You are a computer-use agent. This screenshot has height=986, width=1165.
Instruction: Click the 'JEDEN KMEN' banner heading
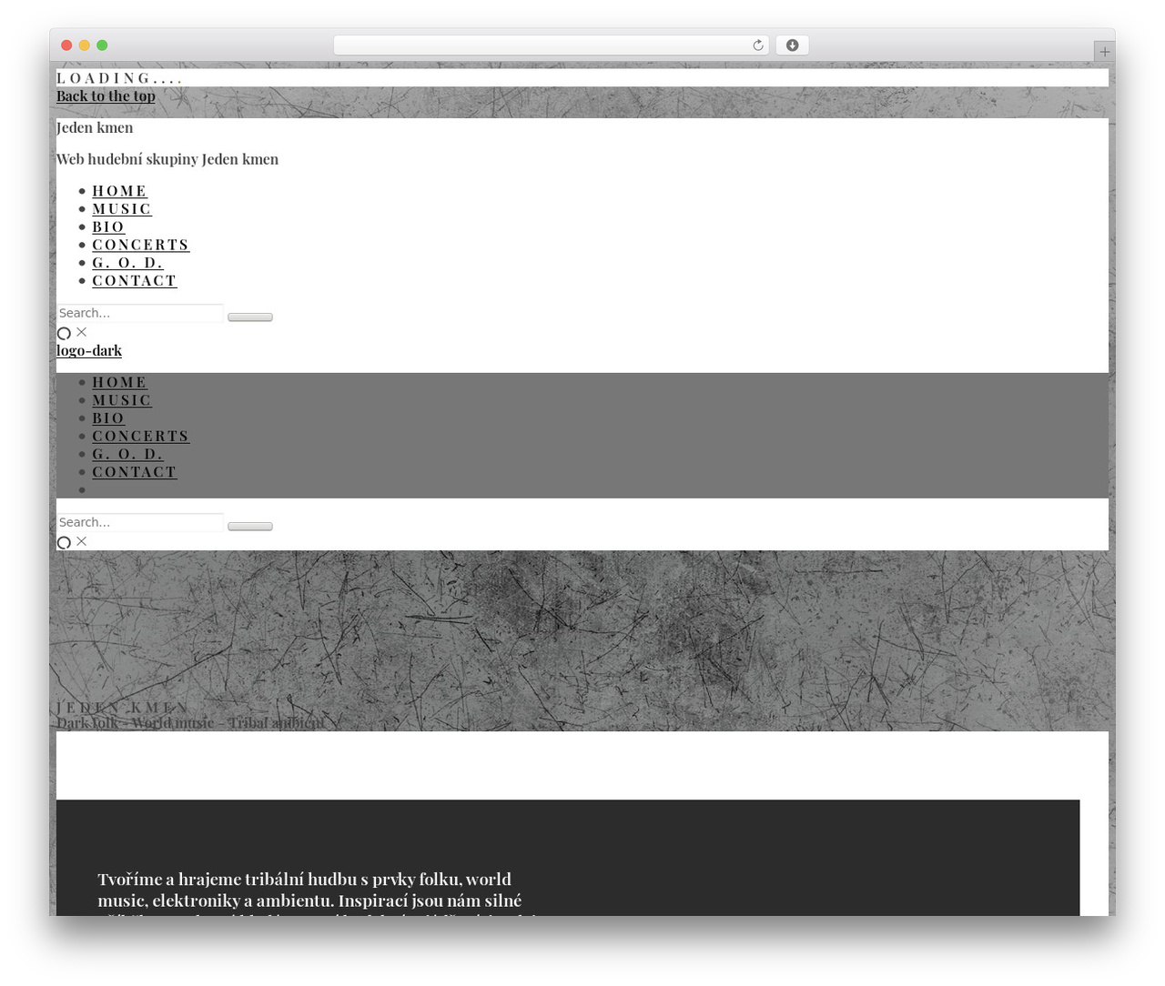click(x=122, y=708)
